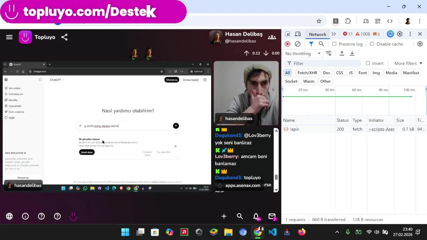This screenshot has width=427, height=240.
Task: Filter requests by Img type
Action: pos(376,73)
